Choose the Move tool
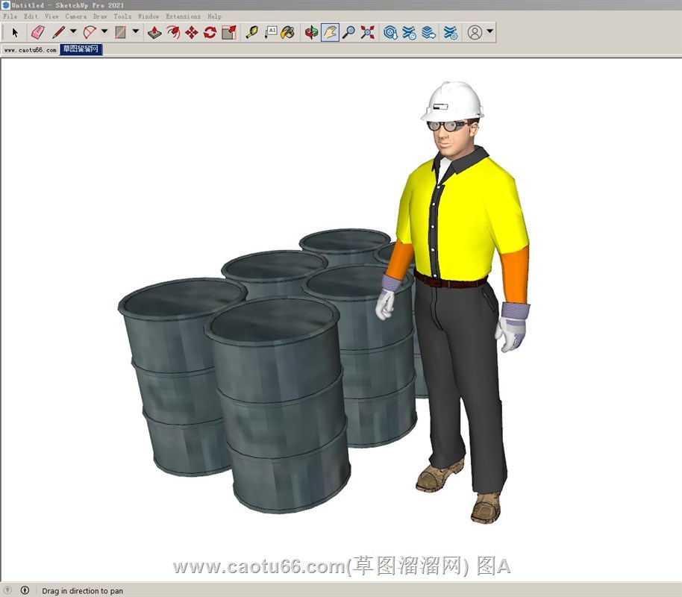 click(x=192, y=32)
